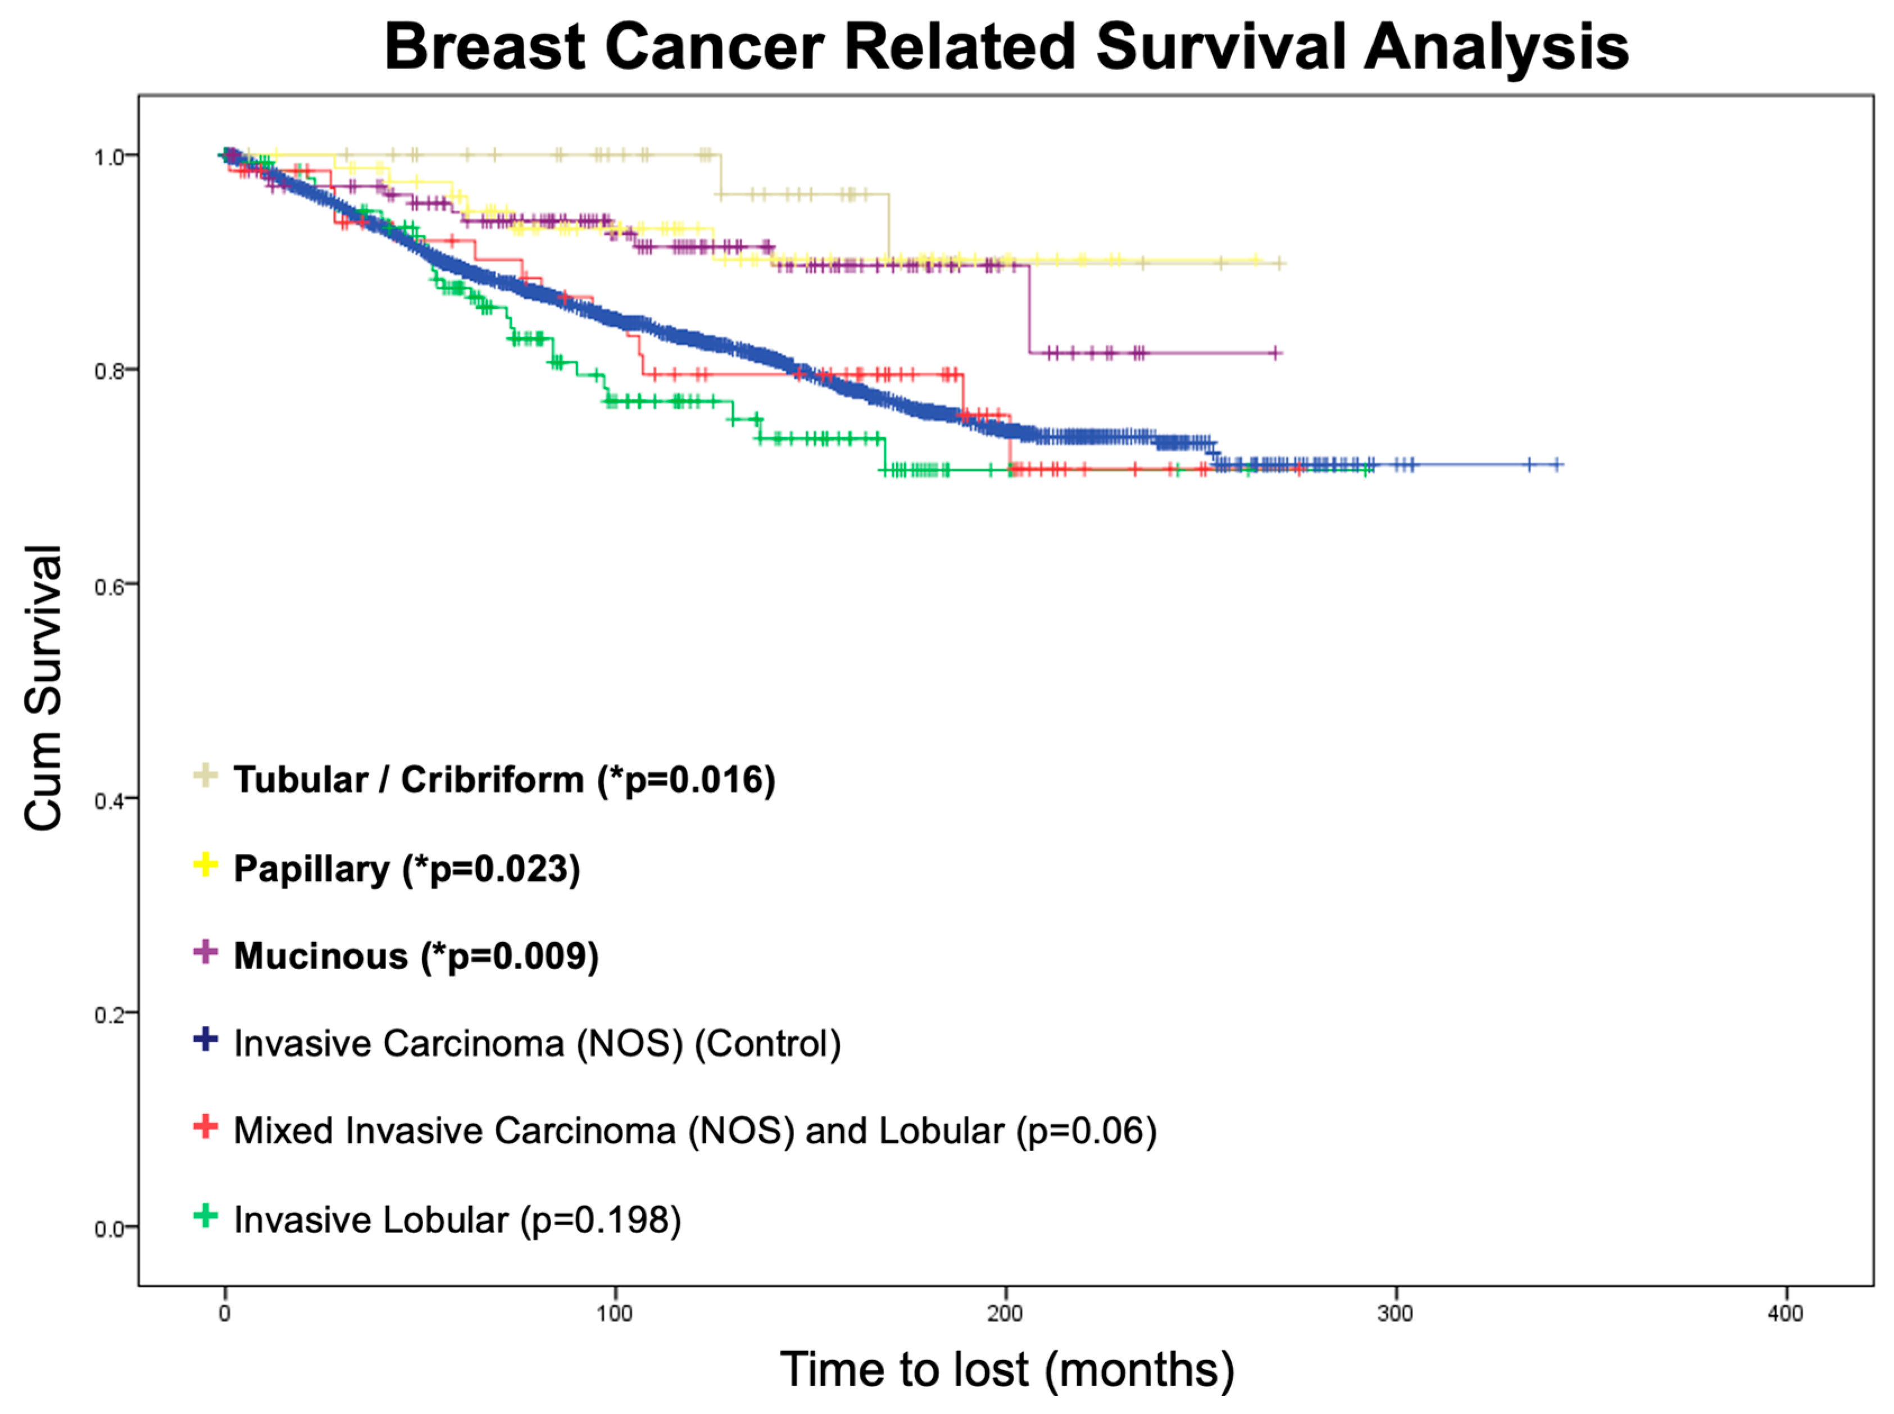
Task: Click the 200 tick label on x-axis
Action: point(1005,1314)
